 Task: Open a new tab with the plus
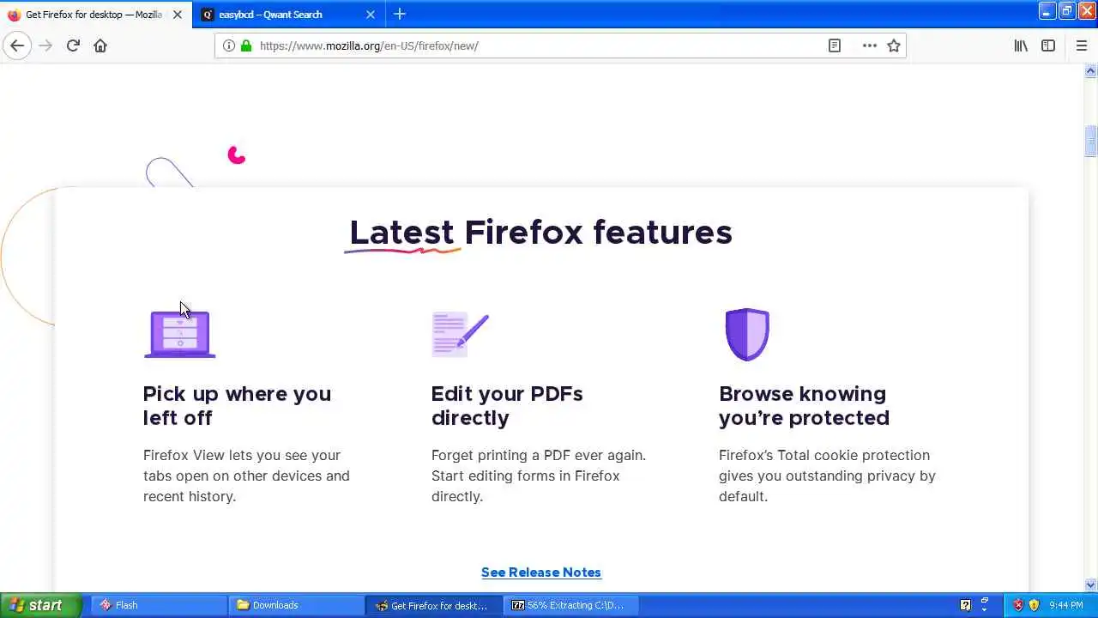click(x=400, y=14)
